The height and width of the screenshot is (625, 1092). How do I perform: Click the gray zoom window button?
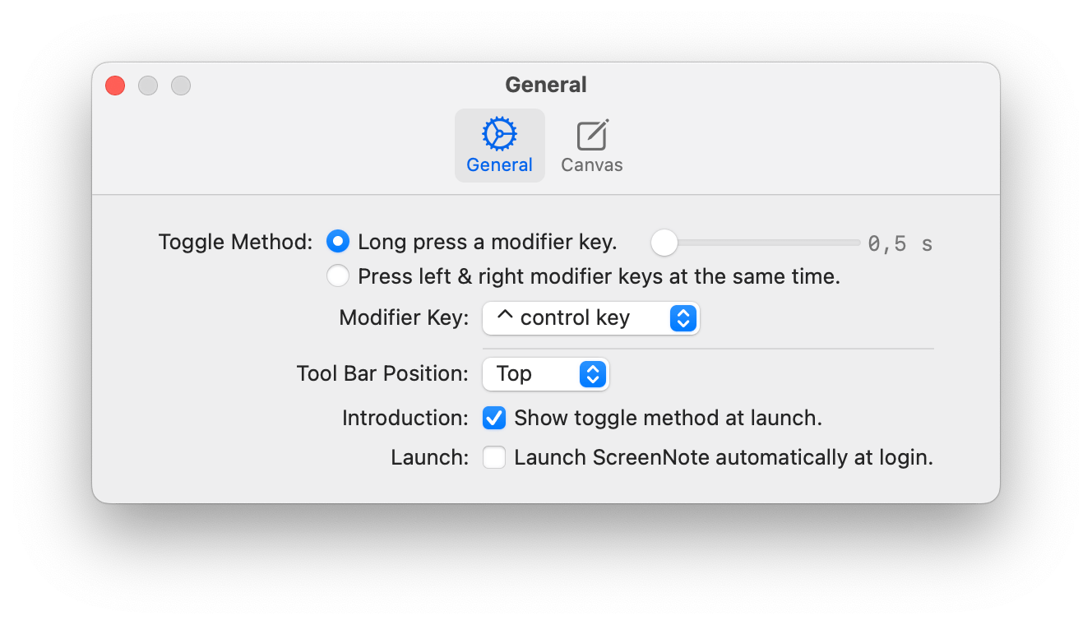pyautogui.click(x=181, y=86)
